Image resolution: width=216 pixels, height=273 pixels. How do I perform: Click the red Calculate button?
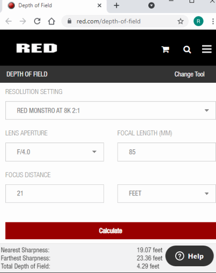[110, 231]
